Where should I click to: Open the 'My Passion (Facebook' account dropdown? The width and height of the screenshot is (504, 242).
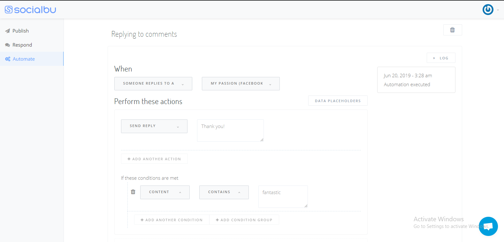(x=241, y=84)
